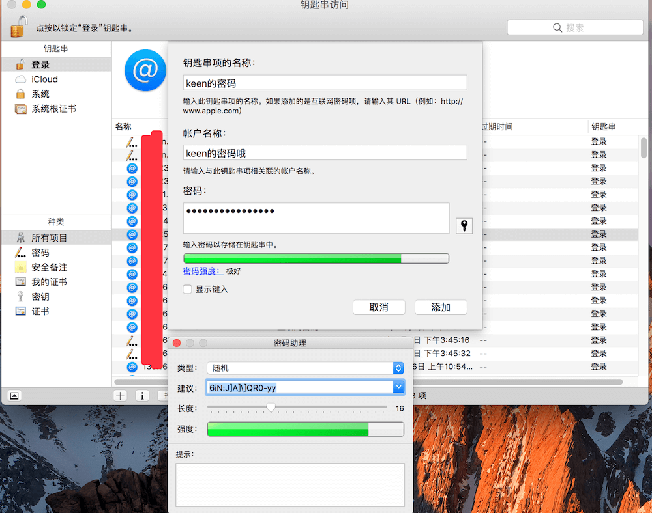Click the 取消 button
This screenshot has width=652, height=513.
379,307
